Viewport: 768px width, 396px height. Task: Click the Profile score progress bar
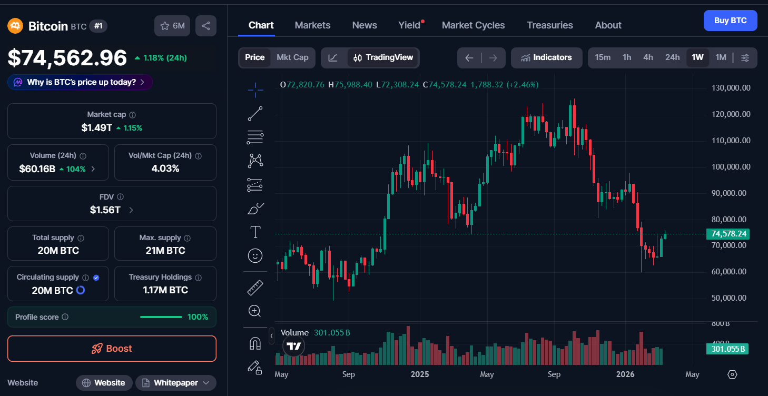[x=161, y=317]
